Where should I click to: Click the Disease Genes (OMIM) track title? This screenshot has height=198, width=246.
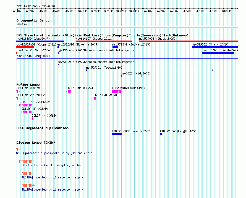pos(36,143)
